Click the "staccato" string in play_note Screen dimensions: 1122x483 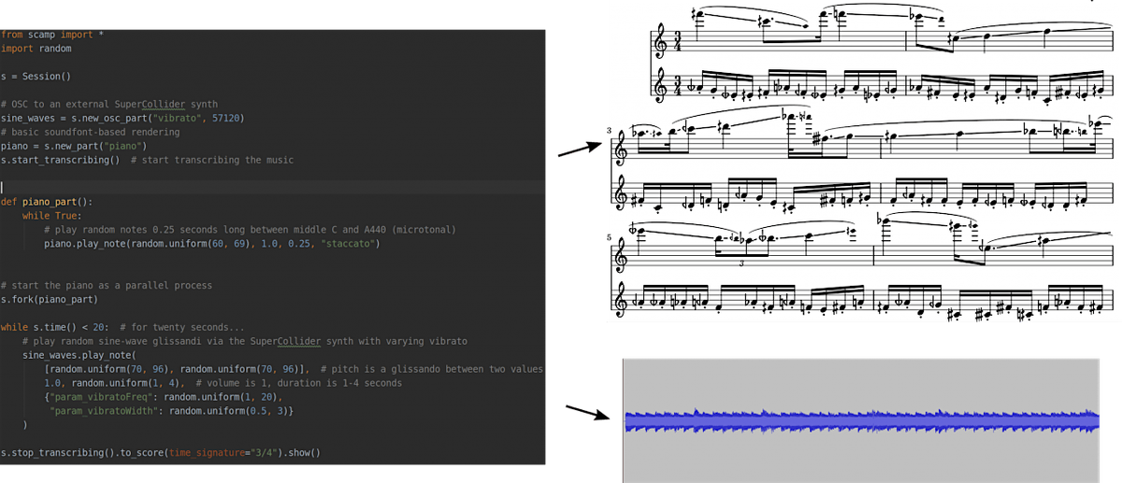coord(350,244)
